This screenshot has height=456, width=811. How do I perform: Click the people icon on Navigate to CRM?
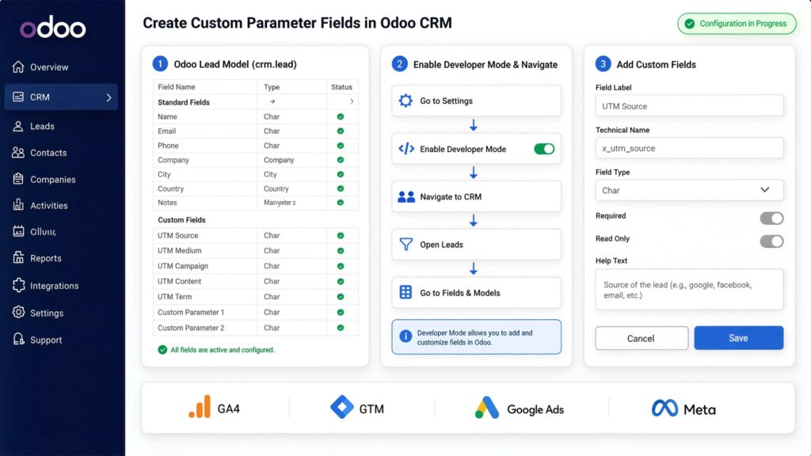pyautogui.click(x=406, y=196)
